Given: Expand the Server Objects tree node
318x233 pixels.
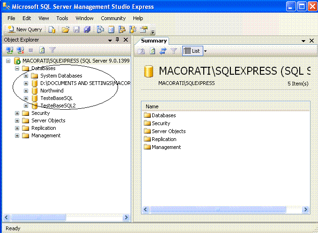Looking at the screenshot, I should click(17, 121).
